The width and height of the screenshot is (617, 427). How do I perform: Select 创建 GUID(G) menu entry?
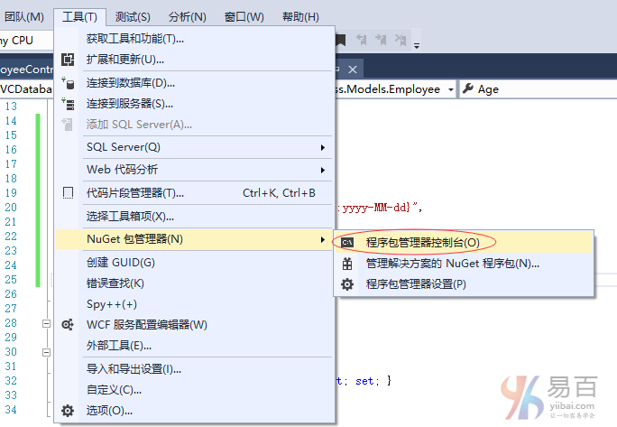coord(121,263)
